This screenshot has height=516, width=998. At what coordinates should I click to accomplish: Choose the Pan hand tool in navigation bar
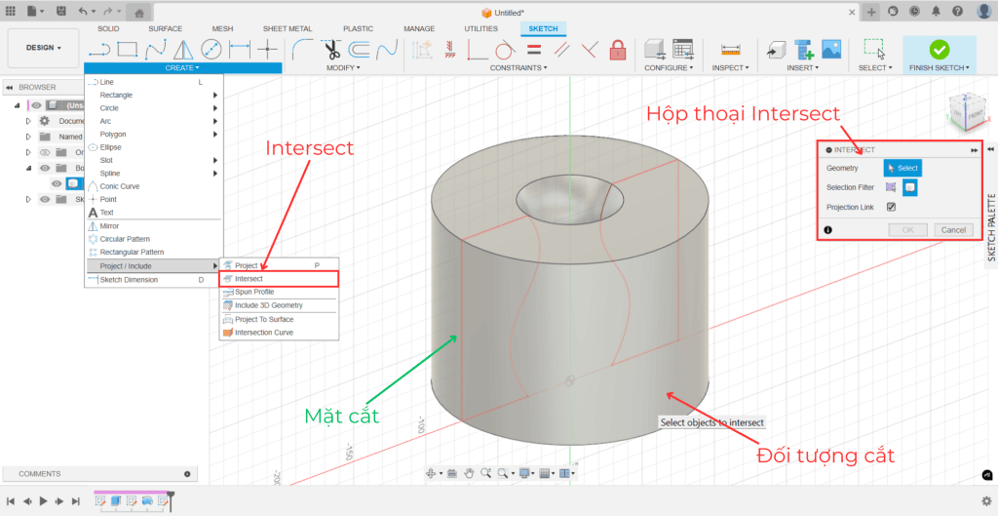468,473
